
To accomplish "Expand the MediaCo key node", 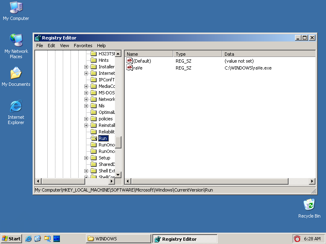I will click(x=86, y=86).
